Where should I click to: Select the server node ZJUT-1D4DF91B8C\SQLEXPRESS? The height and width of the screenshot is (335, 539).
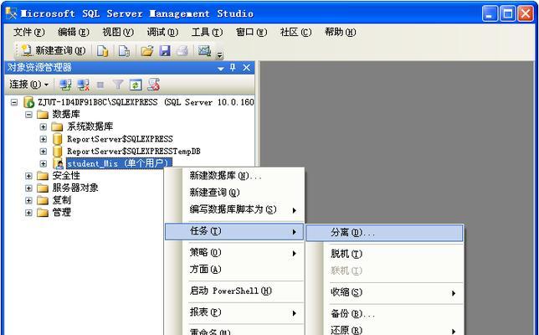(146, 102)
